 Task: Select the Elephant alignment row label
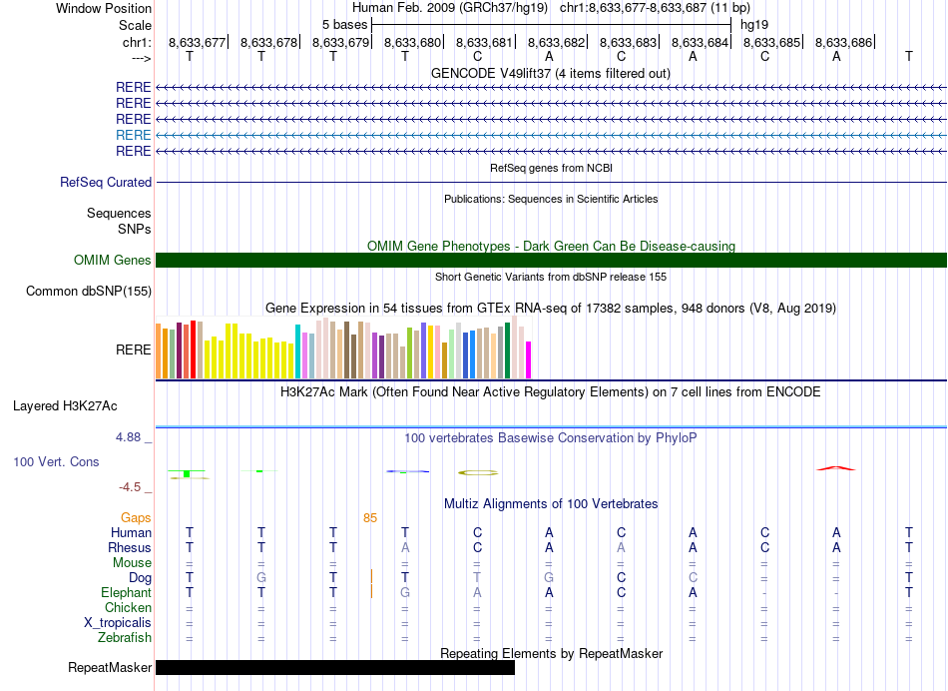(x=126, y=593)
